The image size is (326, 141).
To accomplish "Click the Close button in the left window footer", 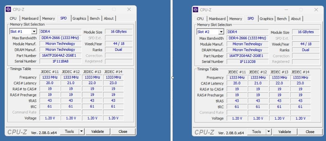I will 123,131.
